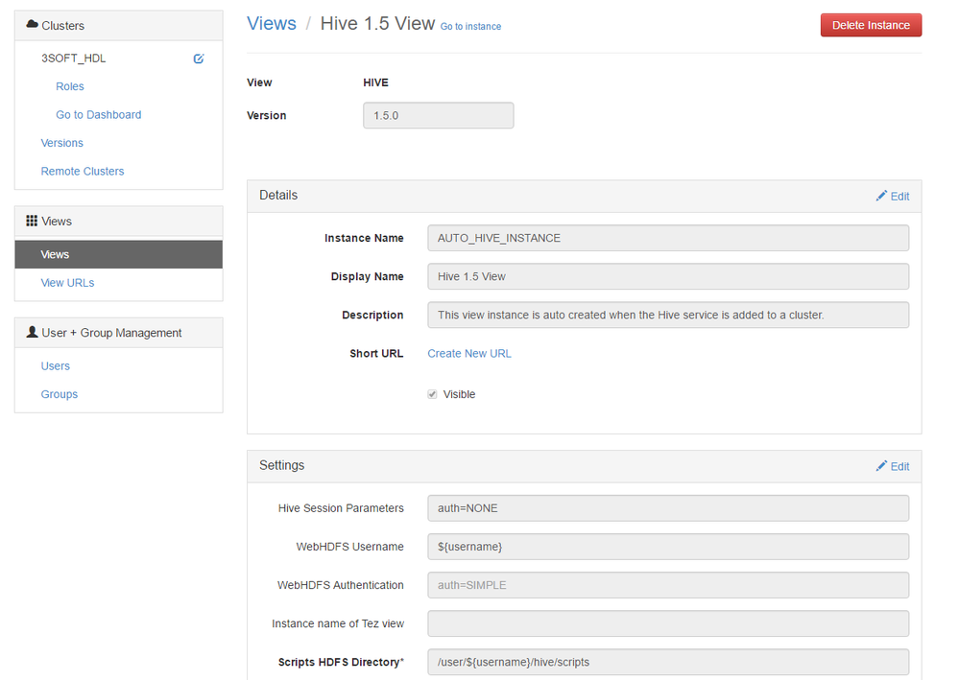The height and width of the screenshot is (680, 959).
Task: Select the highlighted Views sidebar item
Action: (x=119, y=254)
